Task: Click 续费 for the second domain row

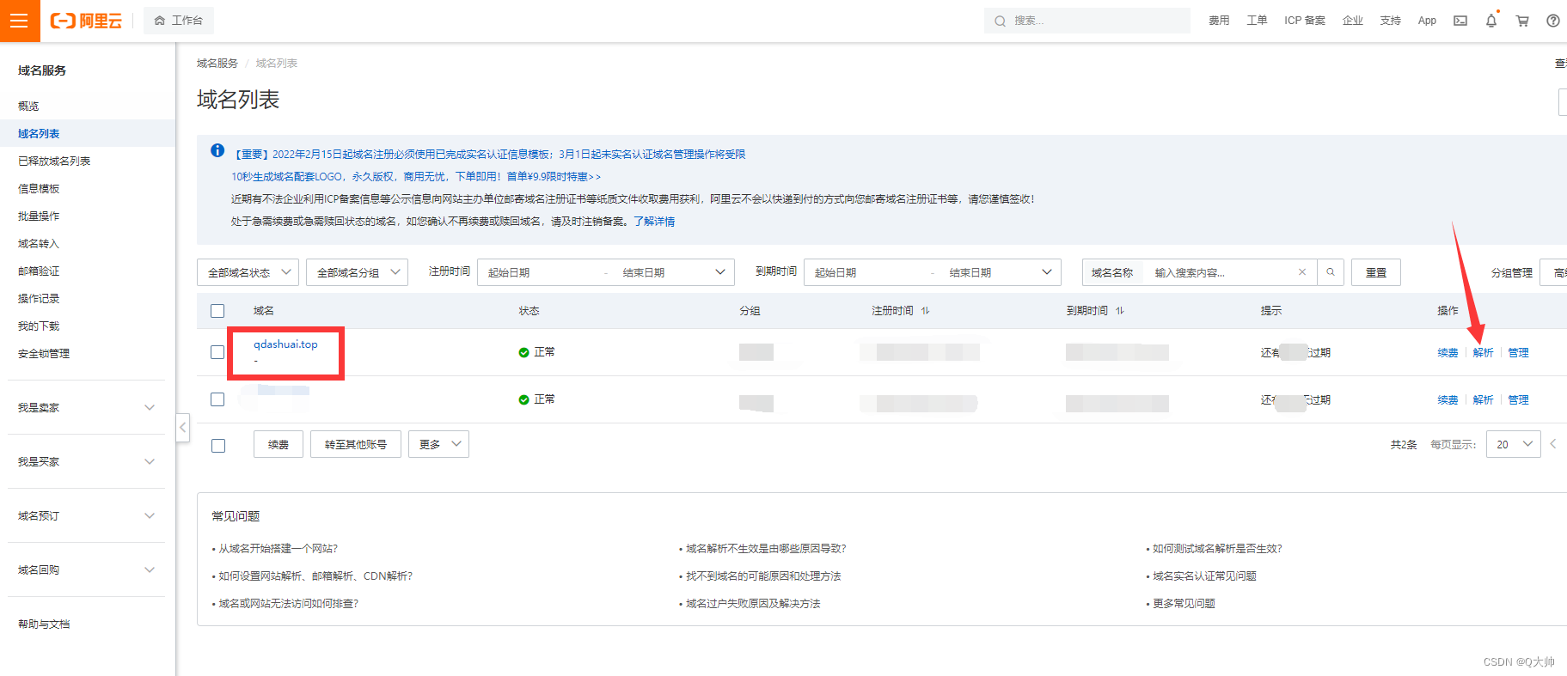Action: [x=1448, y=399]
